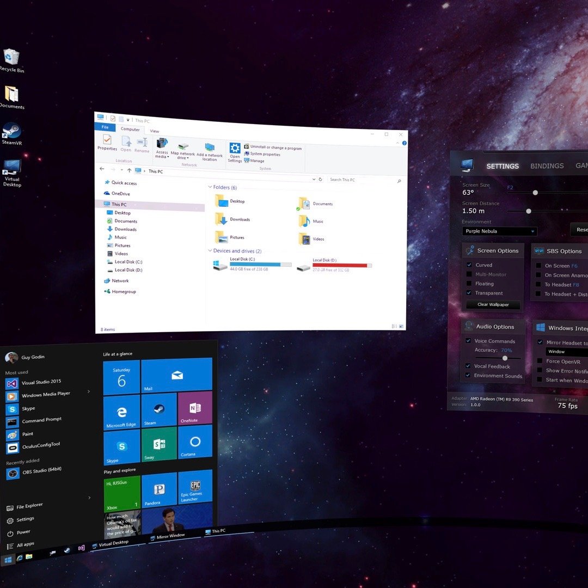
Task: Toggle the Environment Sounds checkbox
Action: coord(468,375)
